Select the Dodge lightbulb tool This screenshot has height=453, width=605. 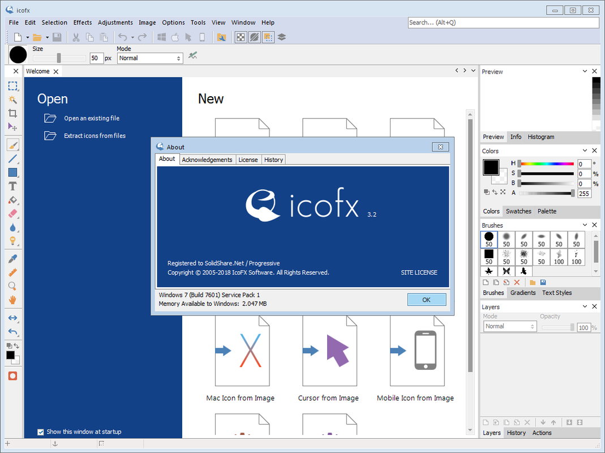pyautogui.click(x=12, y=241)
